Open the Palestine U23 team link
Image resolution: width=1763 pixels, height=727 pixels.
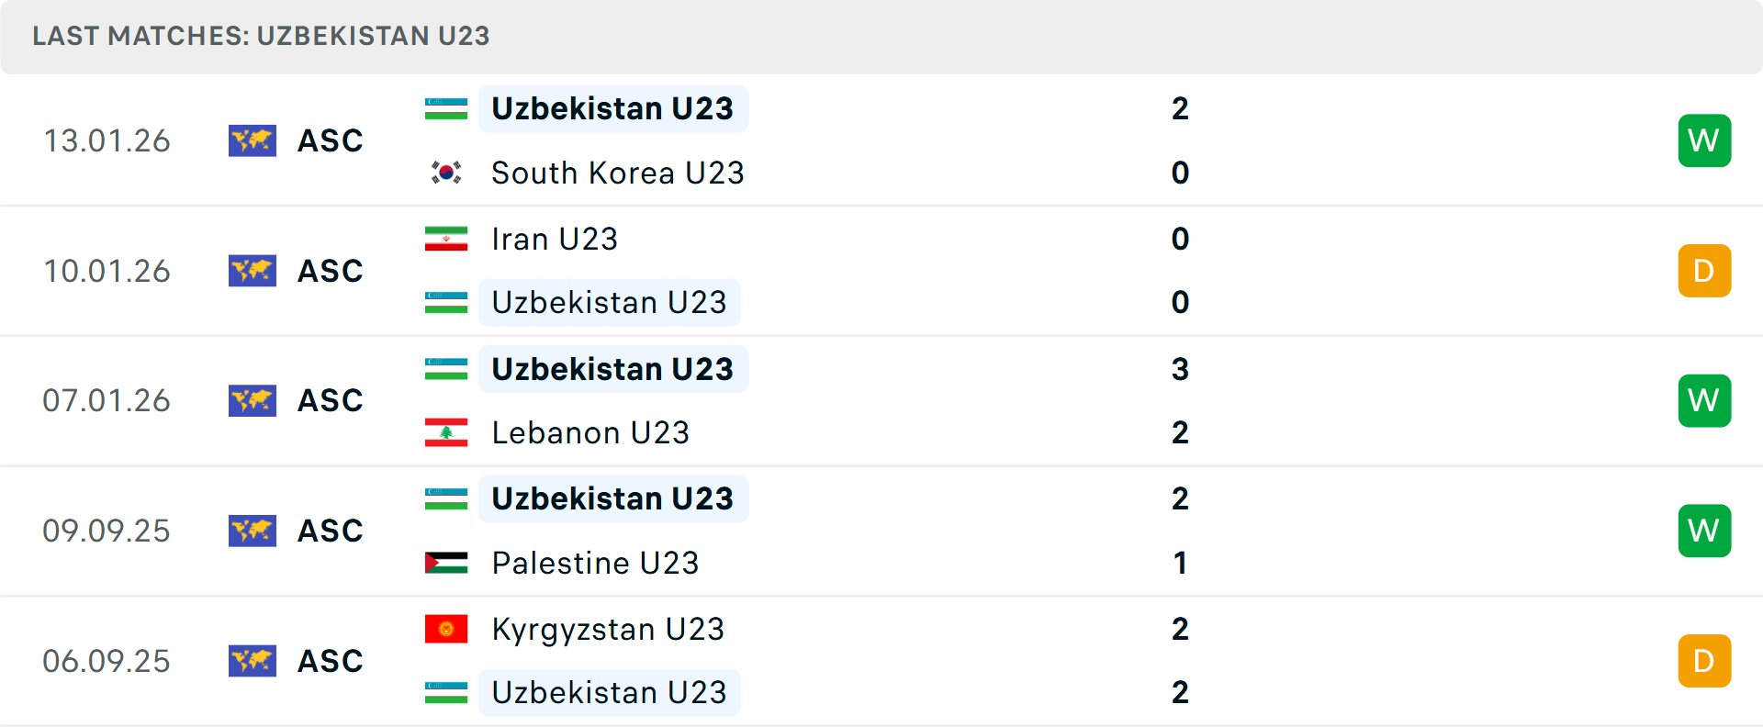(x=595, y=563)
